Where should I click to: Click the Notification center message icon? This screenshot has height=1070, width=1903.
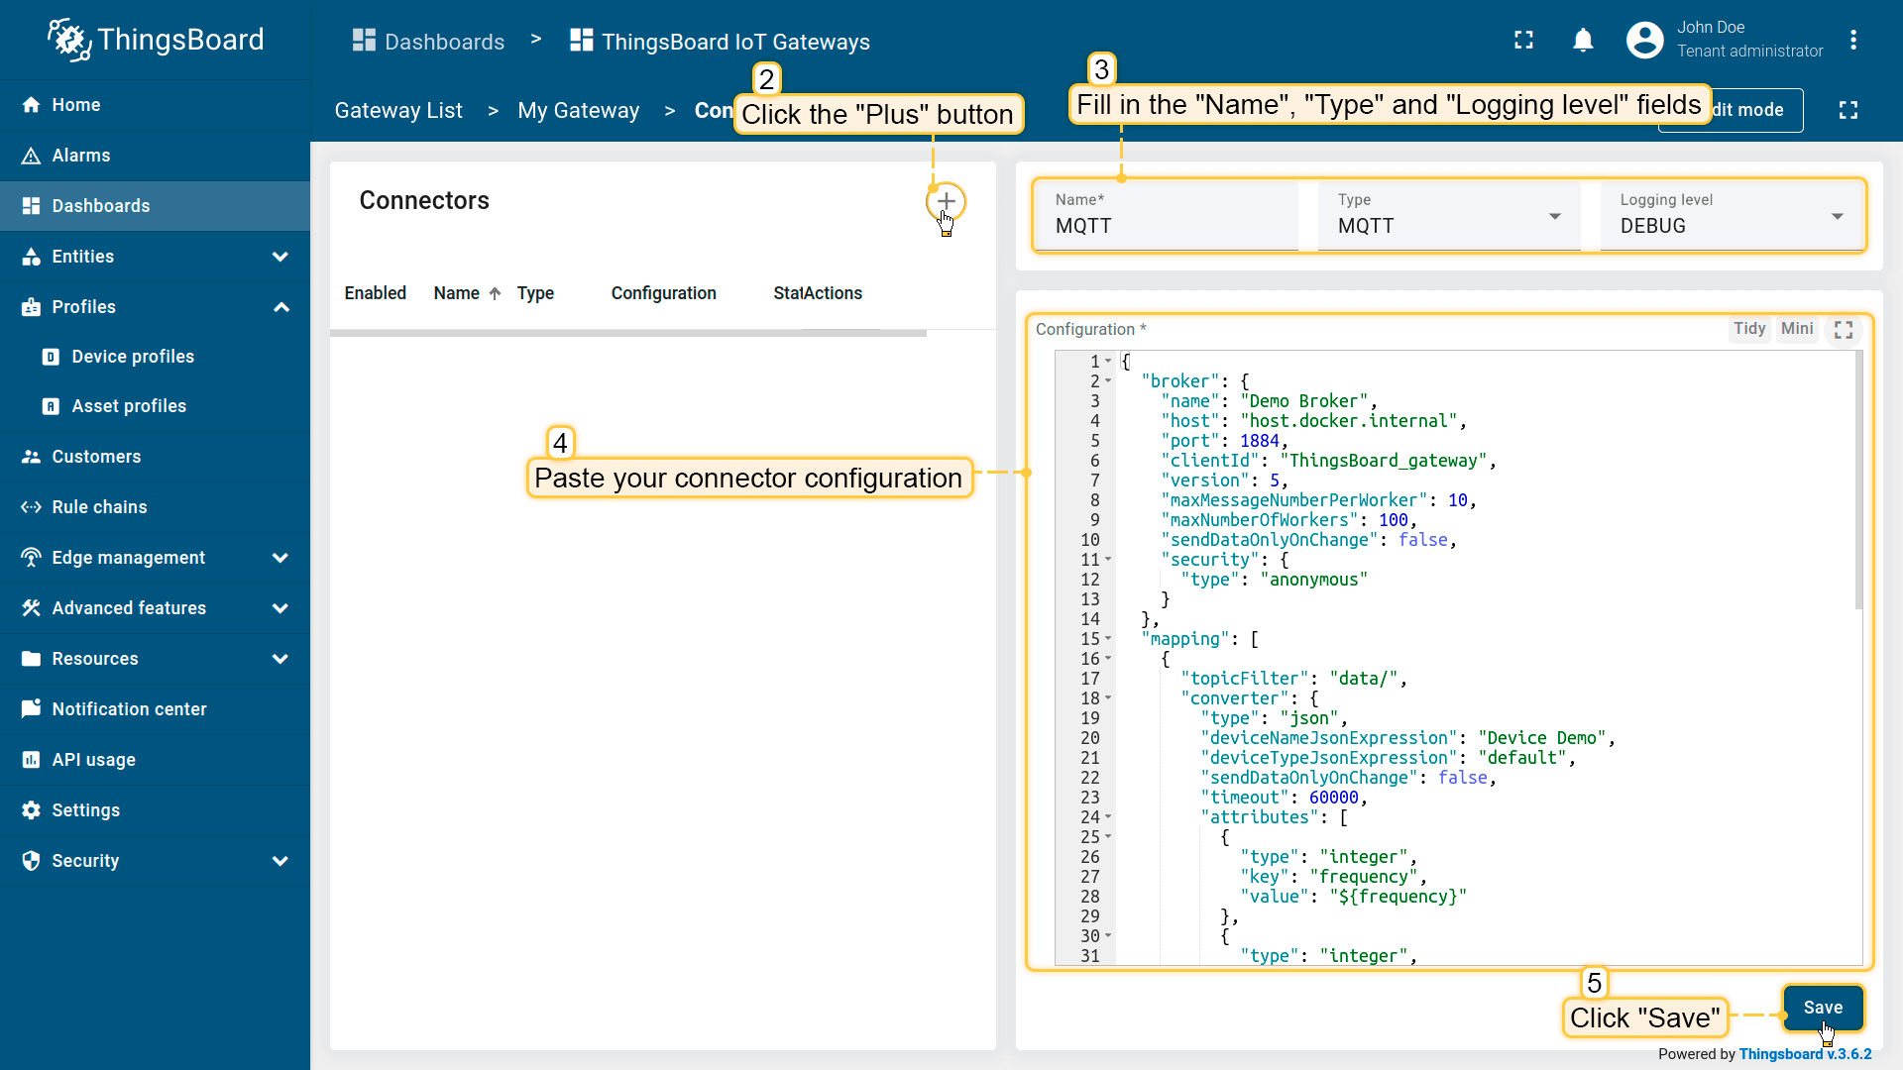click(x=32, y=708)
